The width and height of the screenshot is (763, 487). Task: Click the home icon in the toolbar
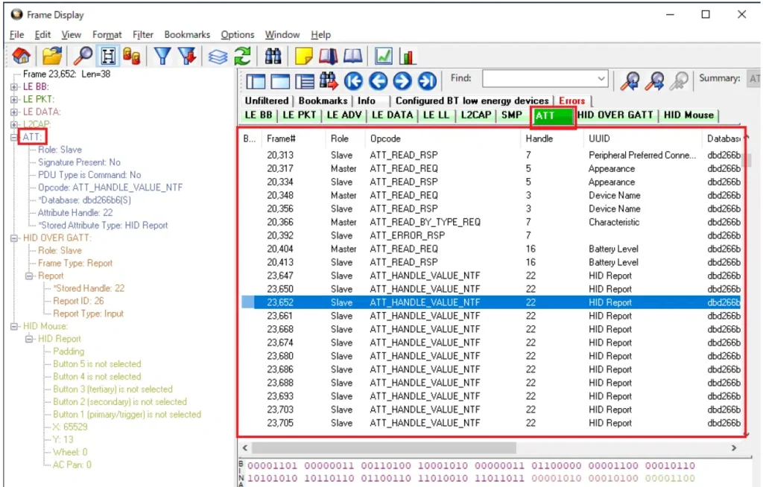pos(22,56)
